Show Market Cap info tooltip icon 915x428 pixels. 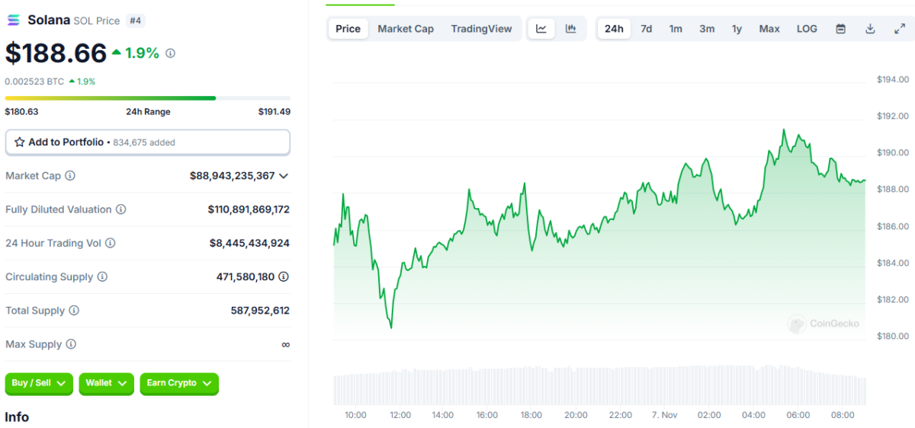(70, 176)
